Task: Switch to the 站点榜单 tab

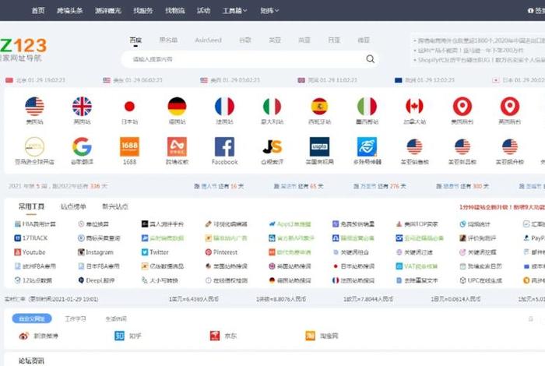Action: click(73, 206)
